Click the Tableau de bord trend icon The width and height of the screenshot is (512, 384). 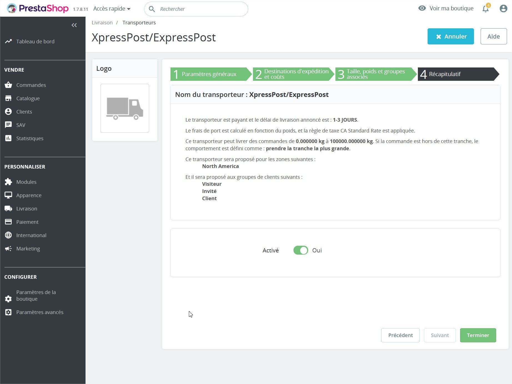click(8, 41)
